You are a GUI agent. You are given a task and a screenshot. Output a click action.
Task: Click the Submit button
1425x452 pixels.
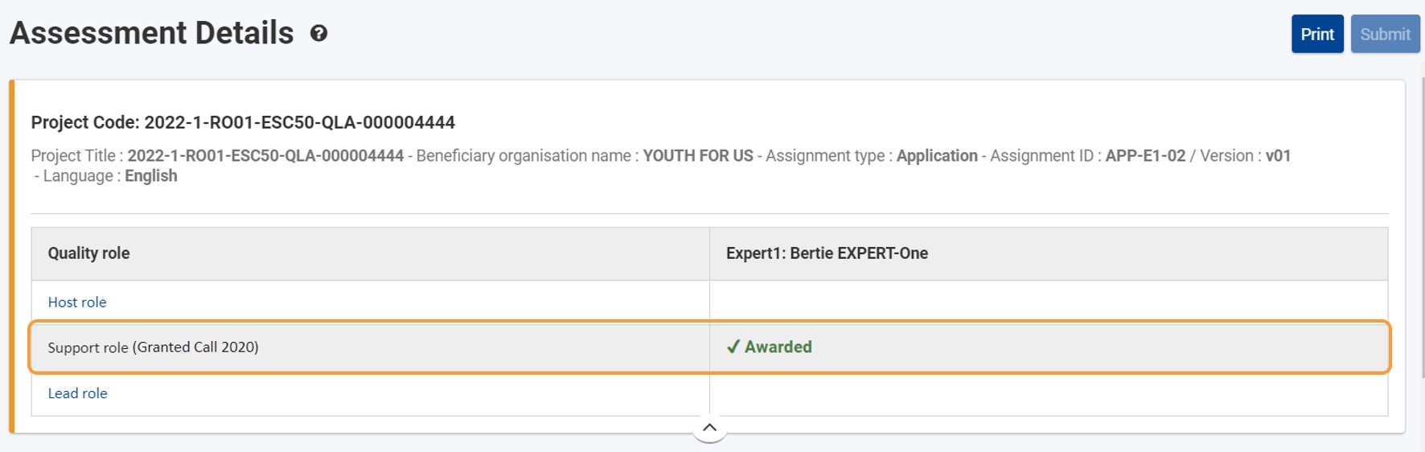click(x=1385, y=34)
